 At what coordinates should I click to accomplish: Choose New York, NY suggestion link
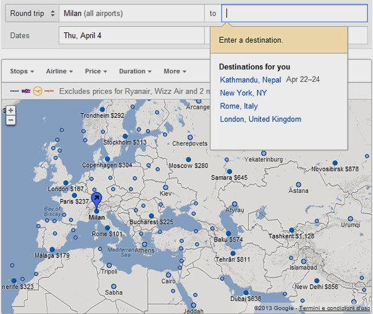243,93
